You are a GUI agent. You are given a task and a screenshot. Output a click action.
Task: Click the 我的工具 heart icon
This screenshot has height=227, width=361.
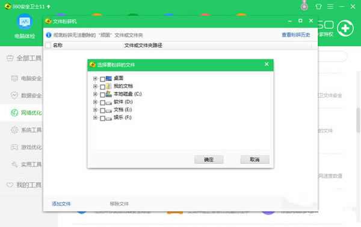coord(10,185)
